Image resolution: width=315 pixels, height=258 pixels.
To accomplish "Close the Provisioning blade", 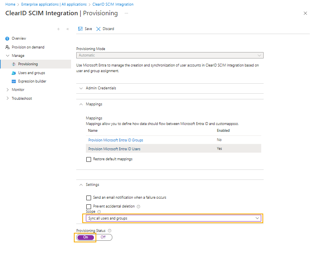I will pyautogui.click(x=305, y=13).
